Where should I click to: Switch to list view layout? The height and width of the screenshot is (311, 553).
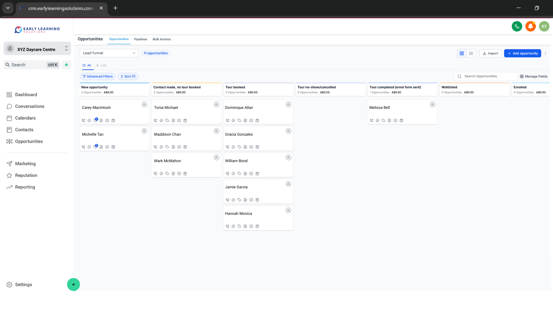[x=471, y=53]
